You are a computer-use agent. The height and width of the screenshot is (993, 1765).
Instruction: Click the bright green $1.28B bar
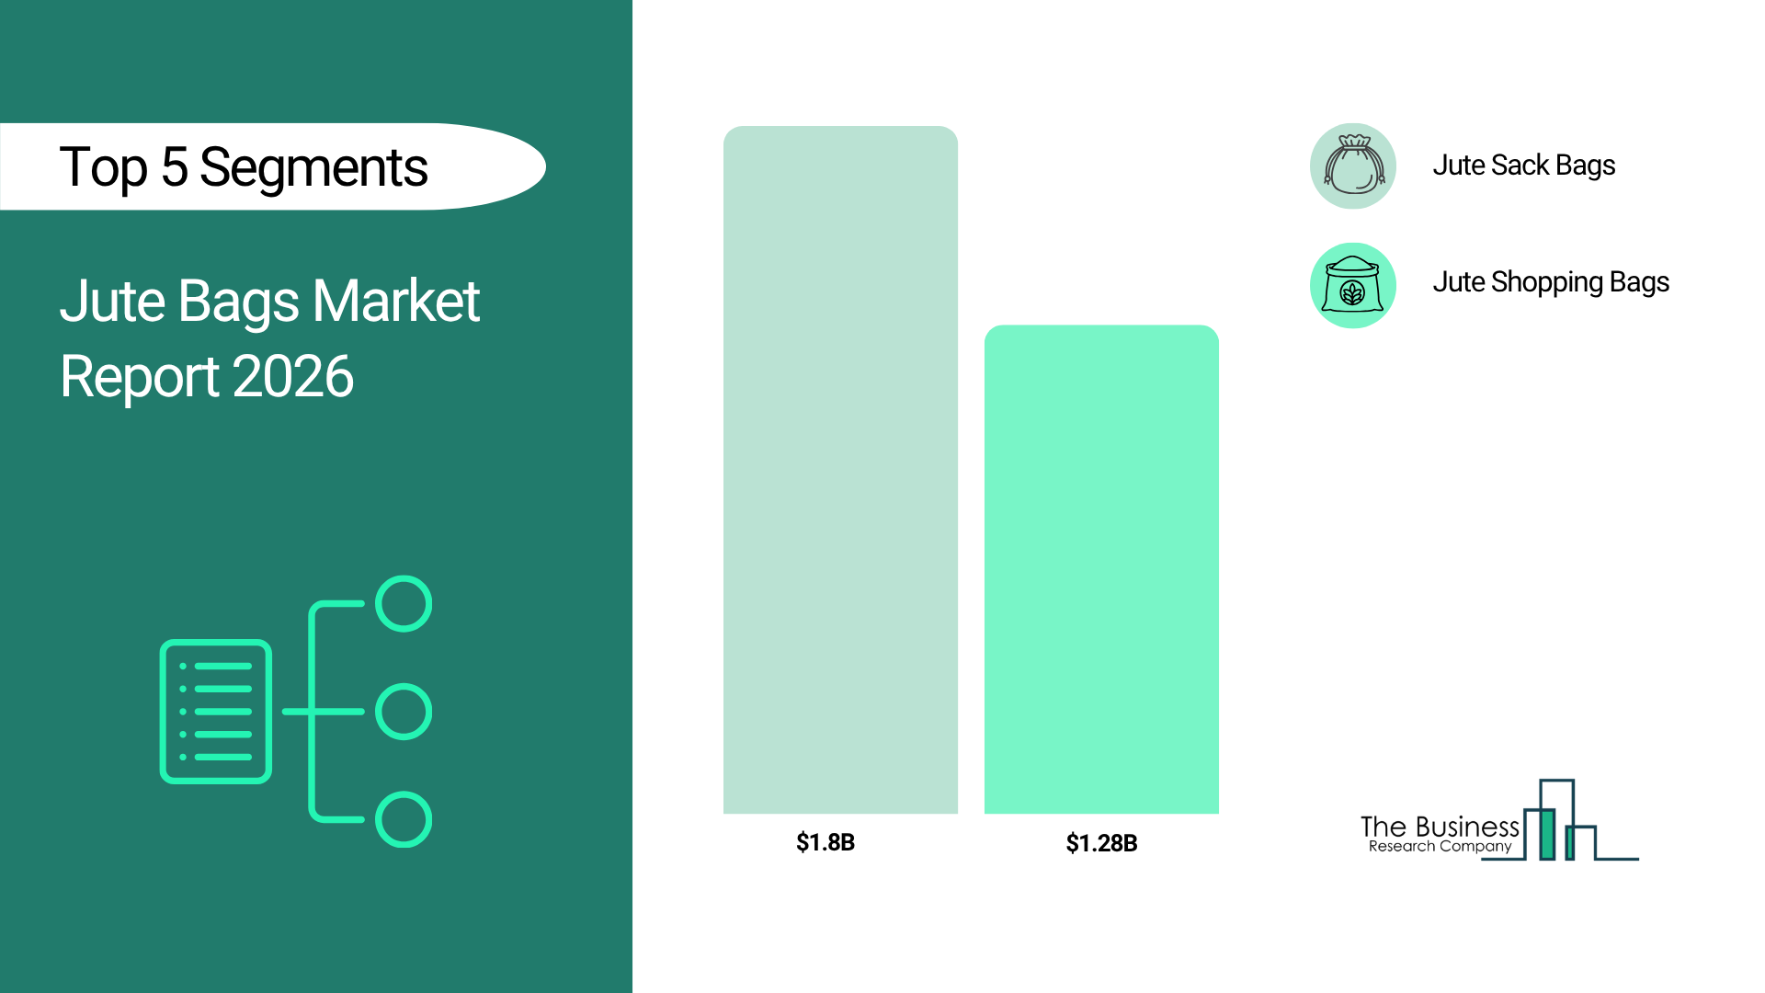(1101, 568)
